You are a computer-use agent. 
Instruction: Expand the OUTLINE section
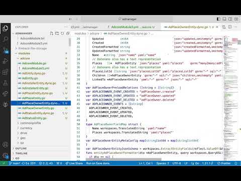tap(21, 148)
